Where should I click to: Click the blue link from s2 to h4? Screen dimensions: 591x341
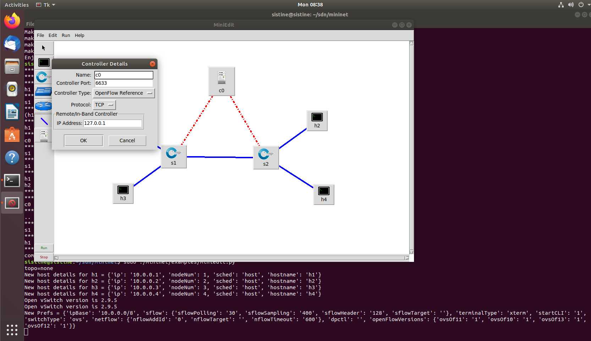[x=296, y=176]
